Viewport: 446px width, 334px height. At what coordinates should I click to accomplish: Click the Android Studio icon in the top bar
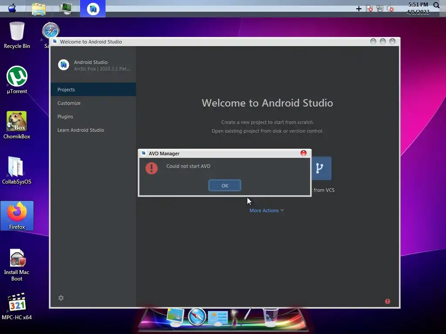tap(93, 9)
